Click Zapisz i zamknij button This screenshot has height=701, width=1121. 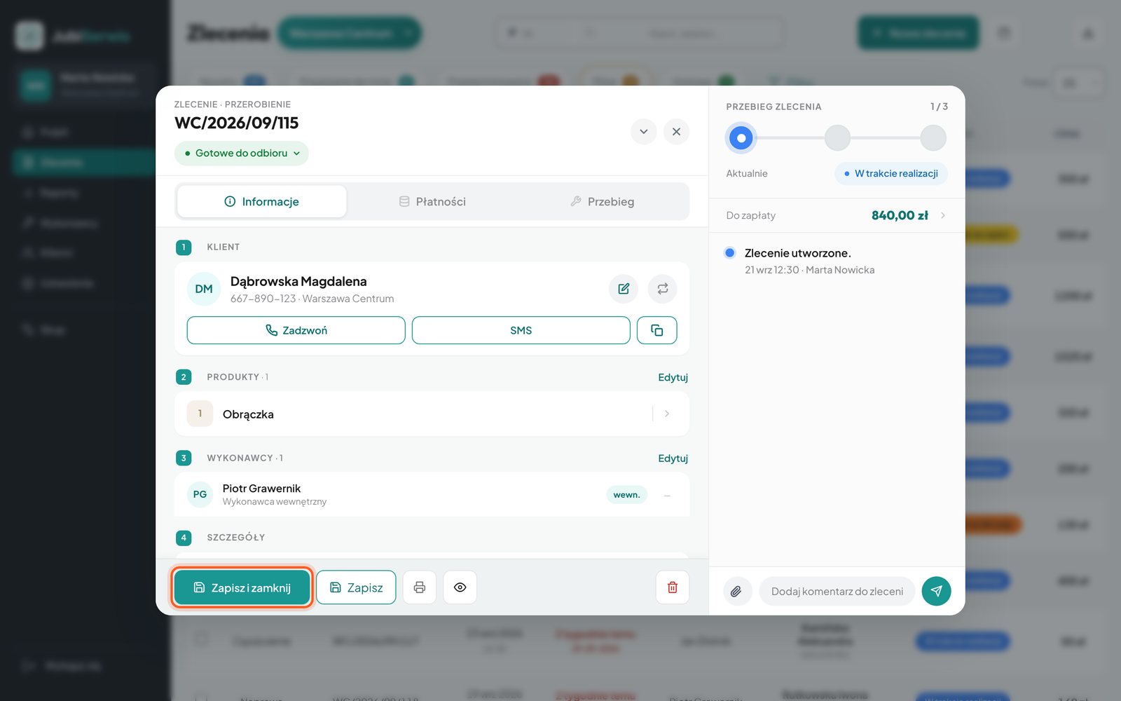tap(242, 587)
